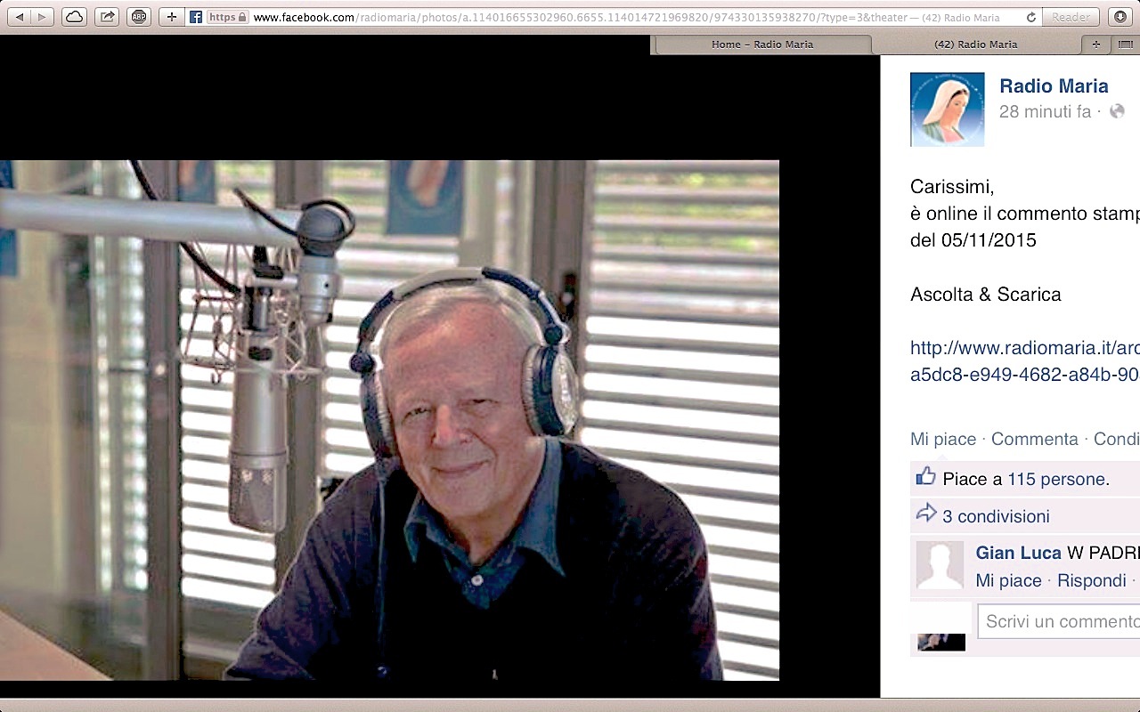View the "115 persone" likes list
Image resolution: width=1140 pixels, height=712 pixels.
click(x=1057, y=479)
